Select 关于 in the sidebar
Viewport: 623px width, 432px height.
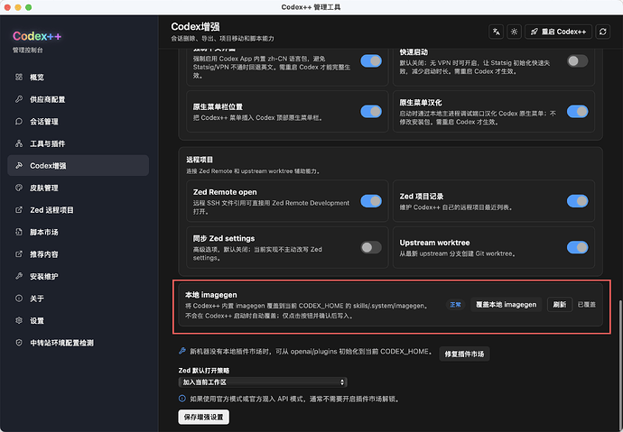(79, 299)
